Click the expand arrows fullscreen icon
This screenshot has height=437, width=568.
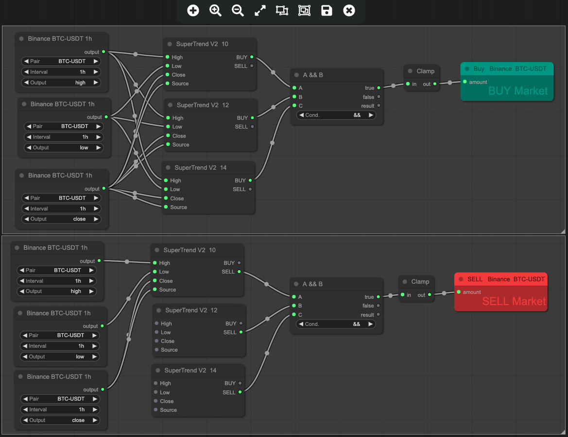coord(260,10)
